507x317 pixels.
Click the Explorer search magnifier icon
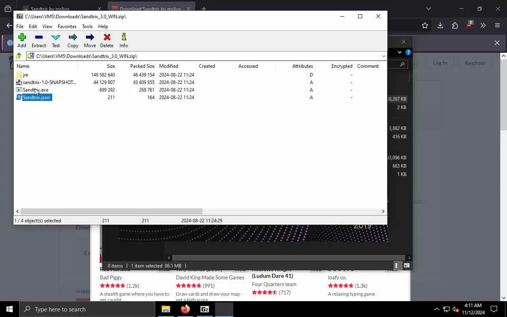pyautogui.click(x=402, y=64)
